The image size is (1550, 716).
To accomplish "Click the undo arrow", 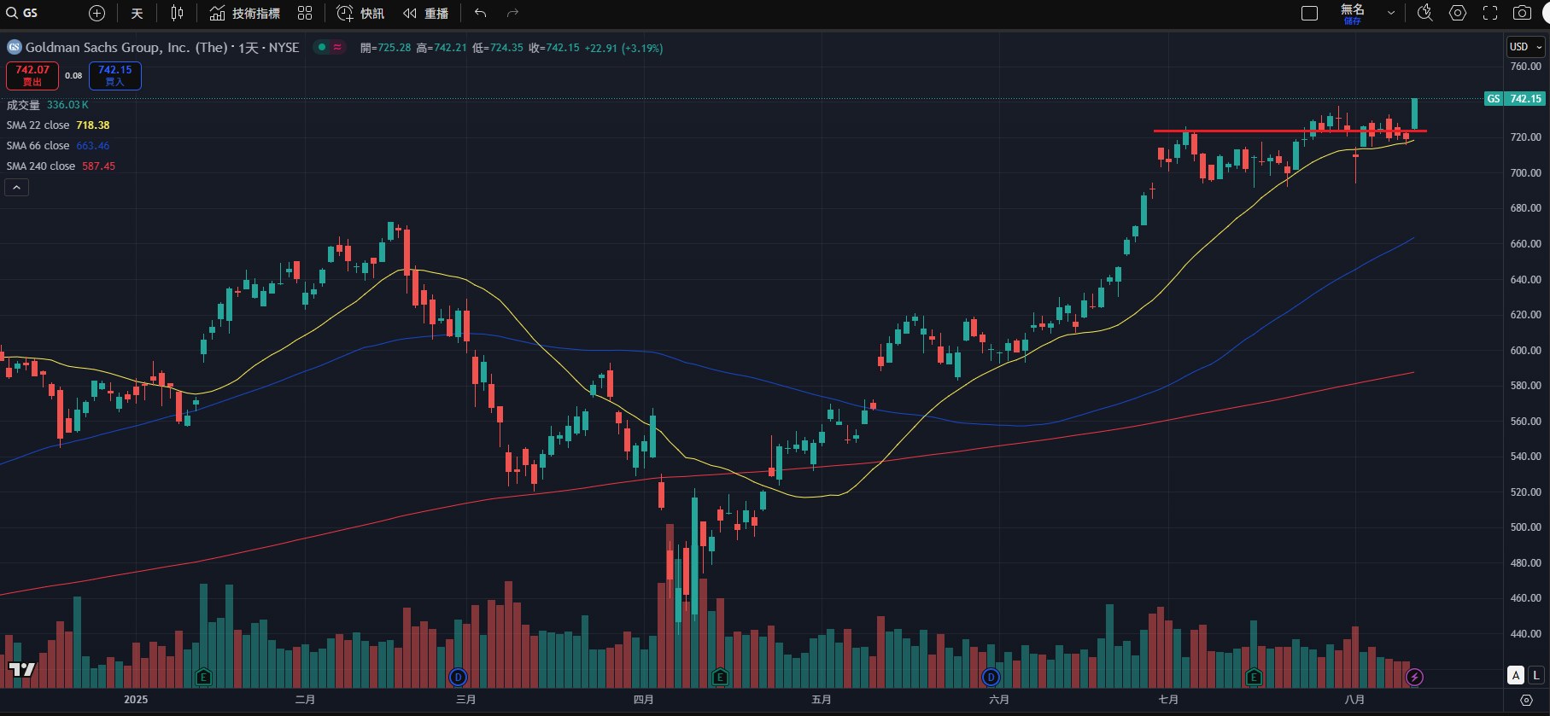I will tap(480, 13).
